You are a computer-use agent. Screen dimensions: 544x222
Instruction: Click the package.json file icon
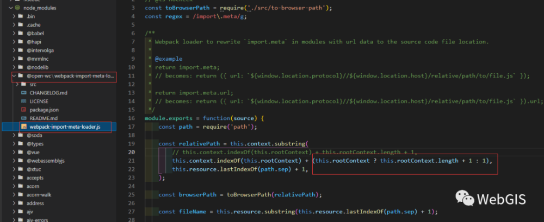24,110
